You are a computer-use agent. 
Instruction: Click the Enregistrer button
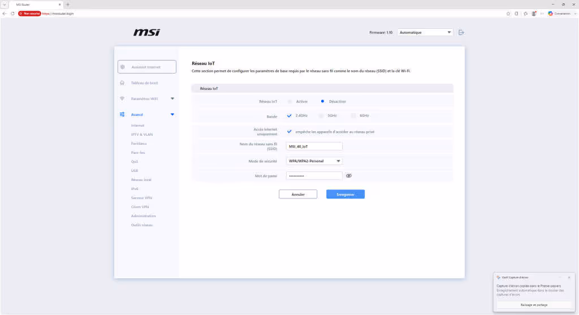click(x=345, y=194)
